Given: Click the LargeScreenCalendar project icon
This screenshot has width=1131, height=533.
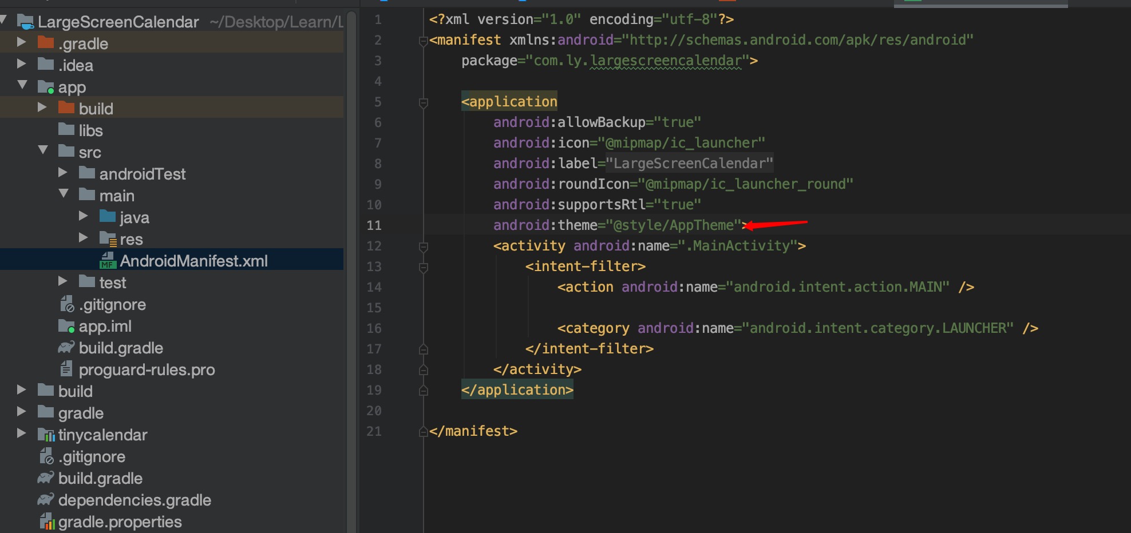Looking at the screenshot, I should [x=26, y=22].
